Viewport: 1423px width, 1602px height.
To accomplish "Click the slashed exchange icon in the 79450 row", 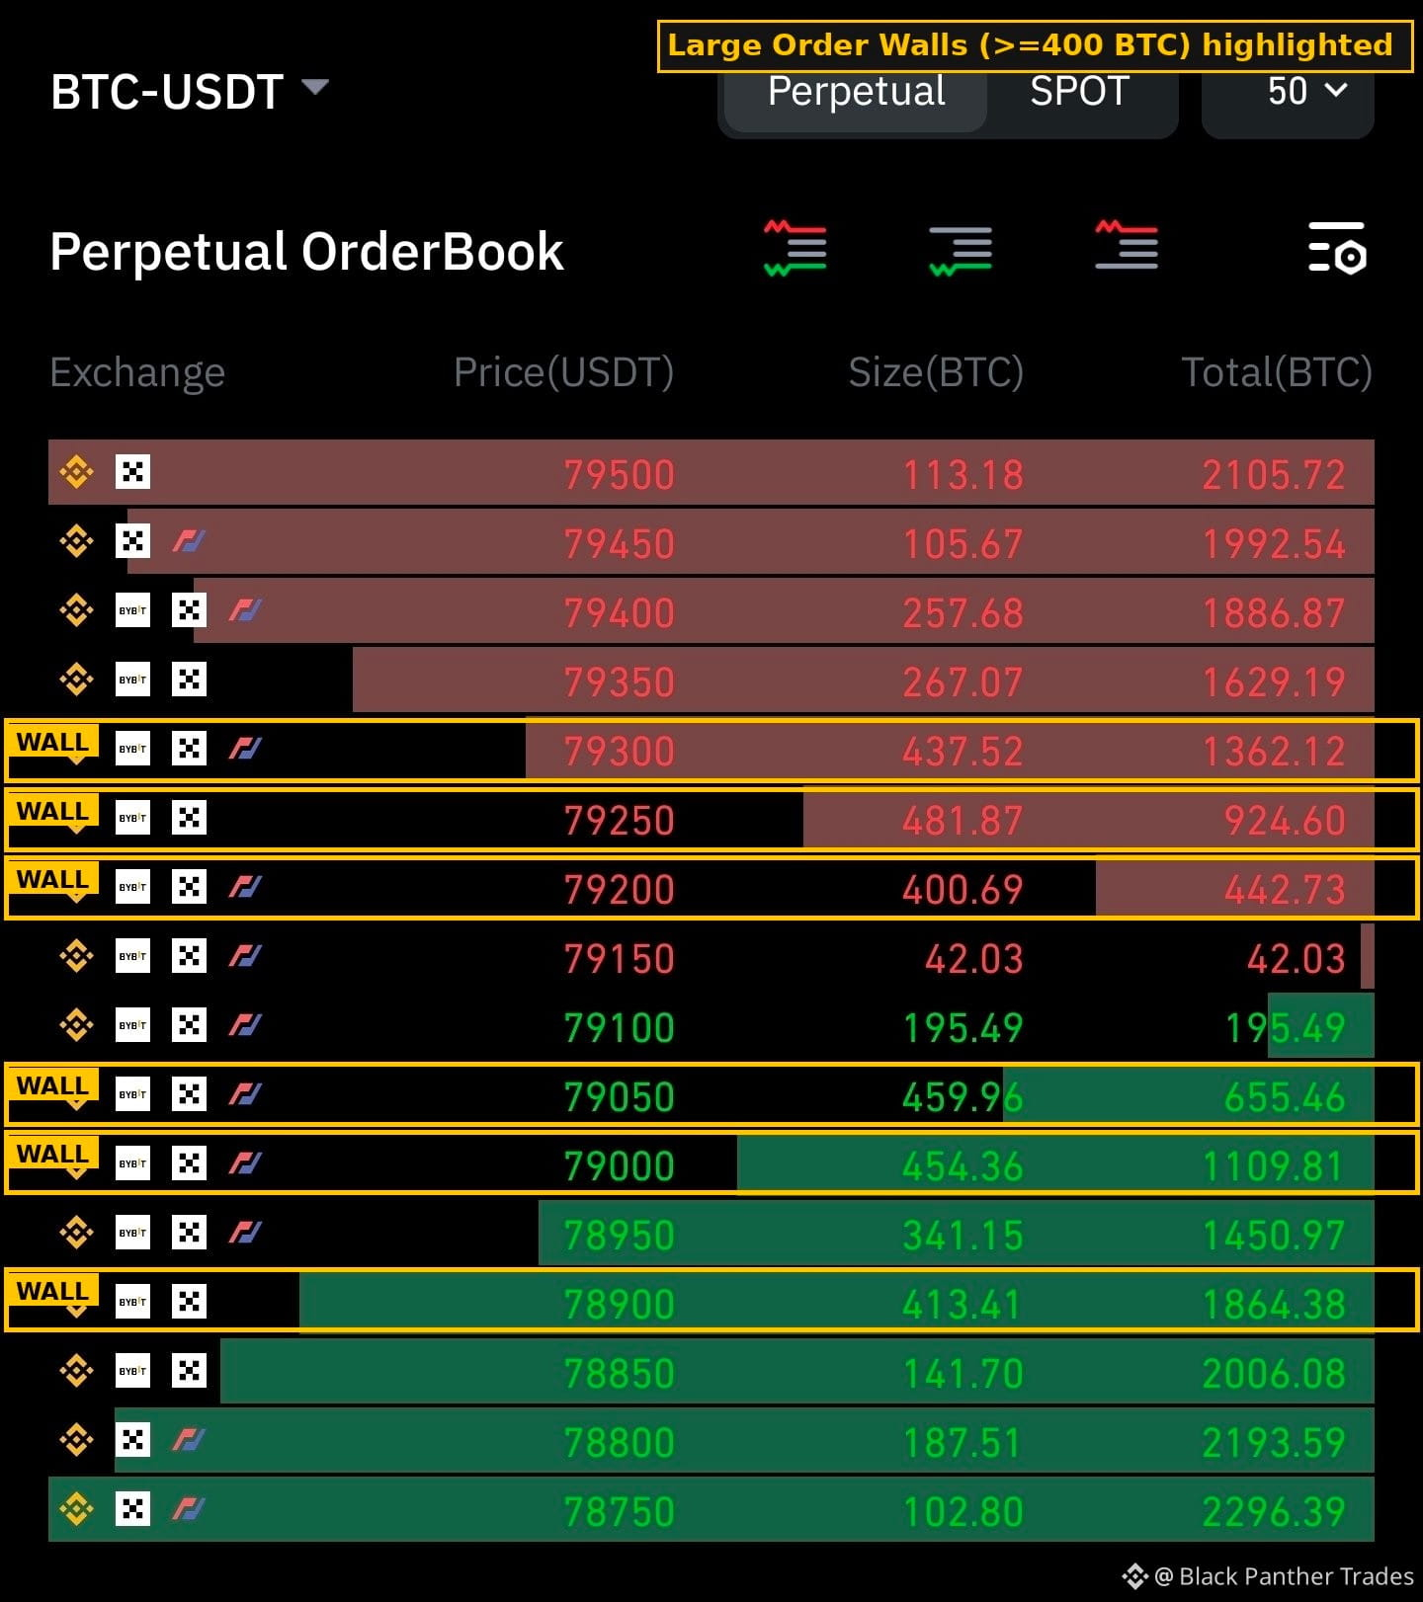I will pyautogui.click(x=189, y=541).
